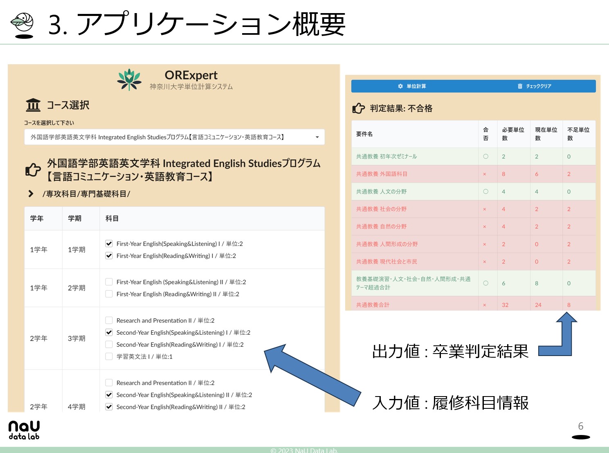This screenshot has height=453, width=609.
Task: Open the course selection dropdown
Action: click(x=174, y=137)
